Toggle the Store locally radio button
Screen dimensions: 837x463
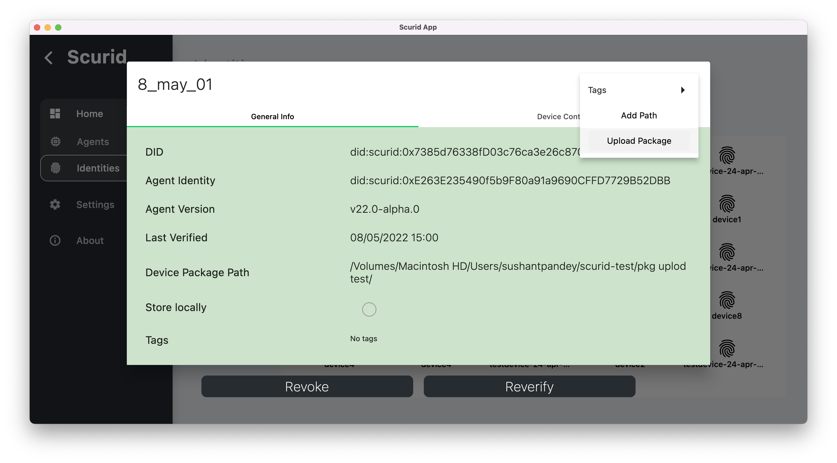369,309
